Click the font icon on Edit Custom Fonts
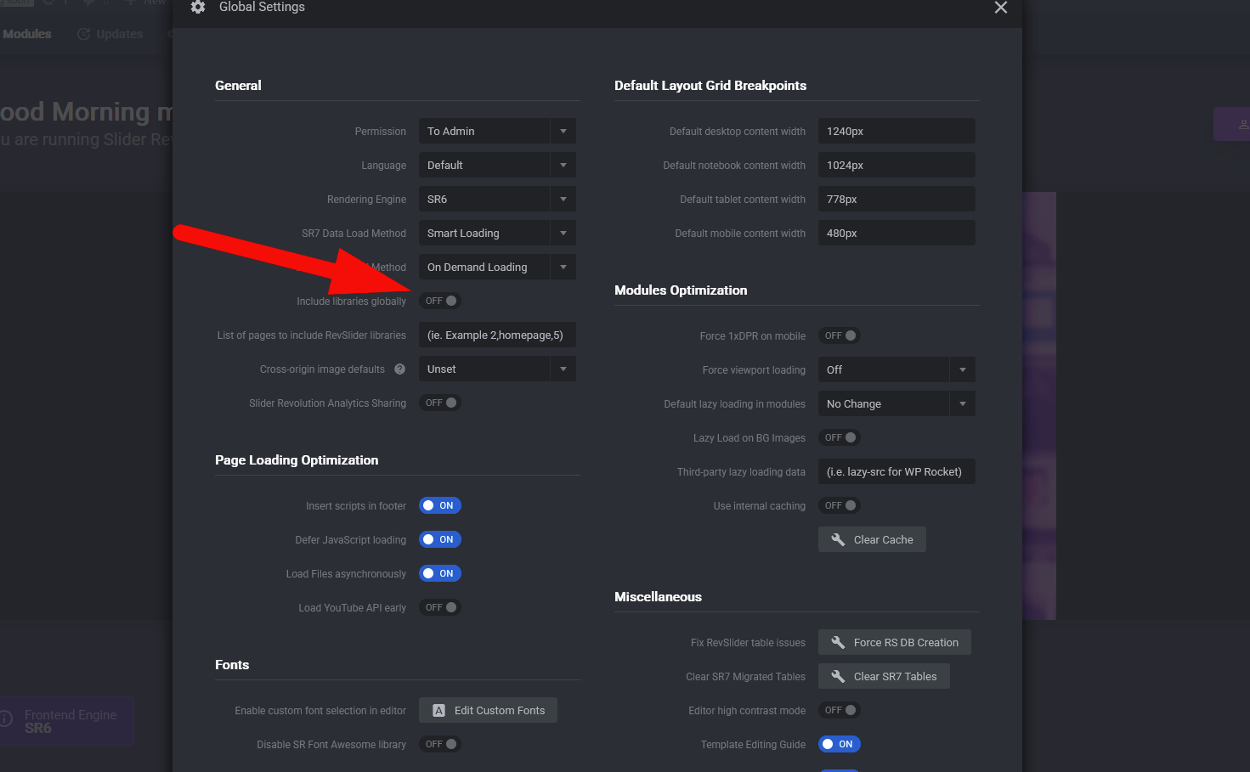The height and width of the screenshot is (772, 1250). click(438, 711)
